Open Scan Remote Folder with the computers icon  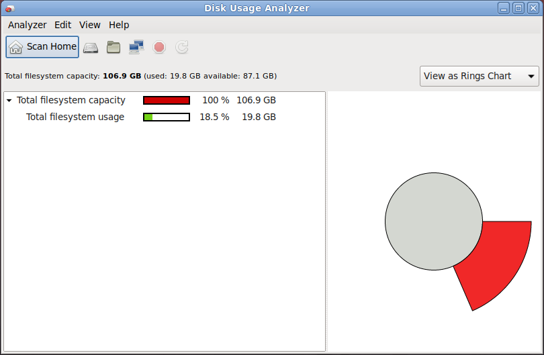pos(136,47)
